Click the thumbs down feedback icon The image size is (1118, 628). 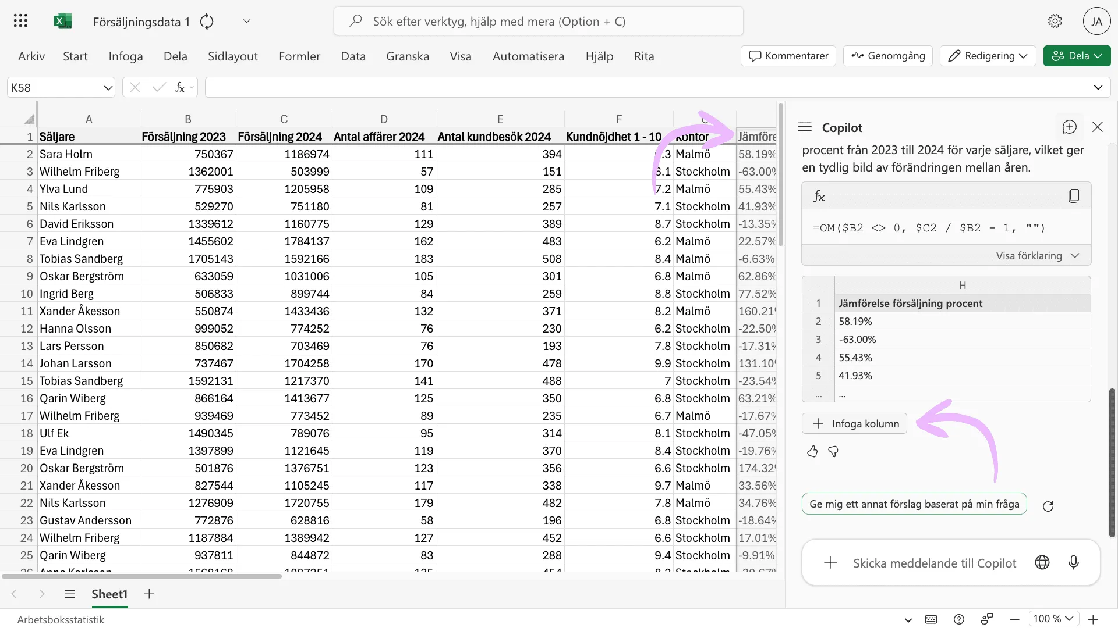coord(833,451)
